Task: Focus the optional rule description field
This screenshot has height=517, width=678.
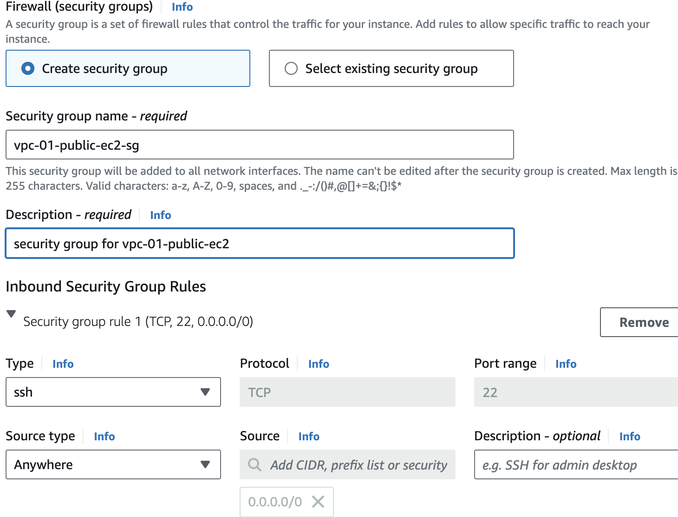Action: coord(576,464)
